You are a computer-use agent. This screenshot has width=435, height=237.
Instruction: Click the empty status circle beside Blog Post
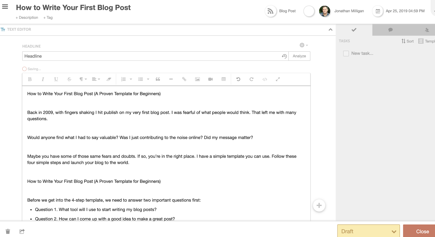309,11
